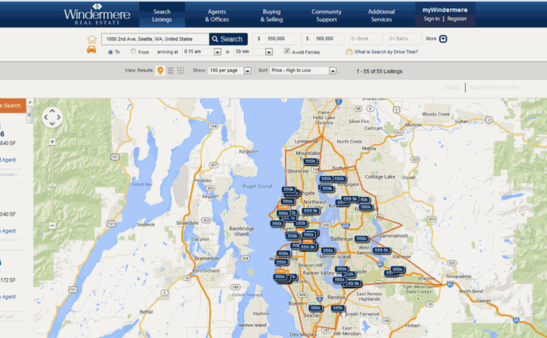547x338 pixels.
Task: Click the orange car drive-time icon
Action: [92, 50]
